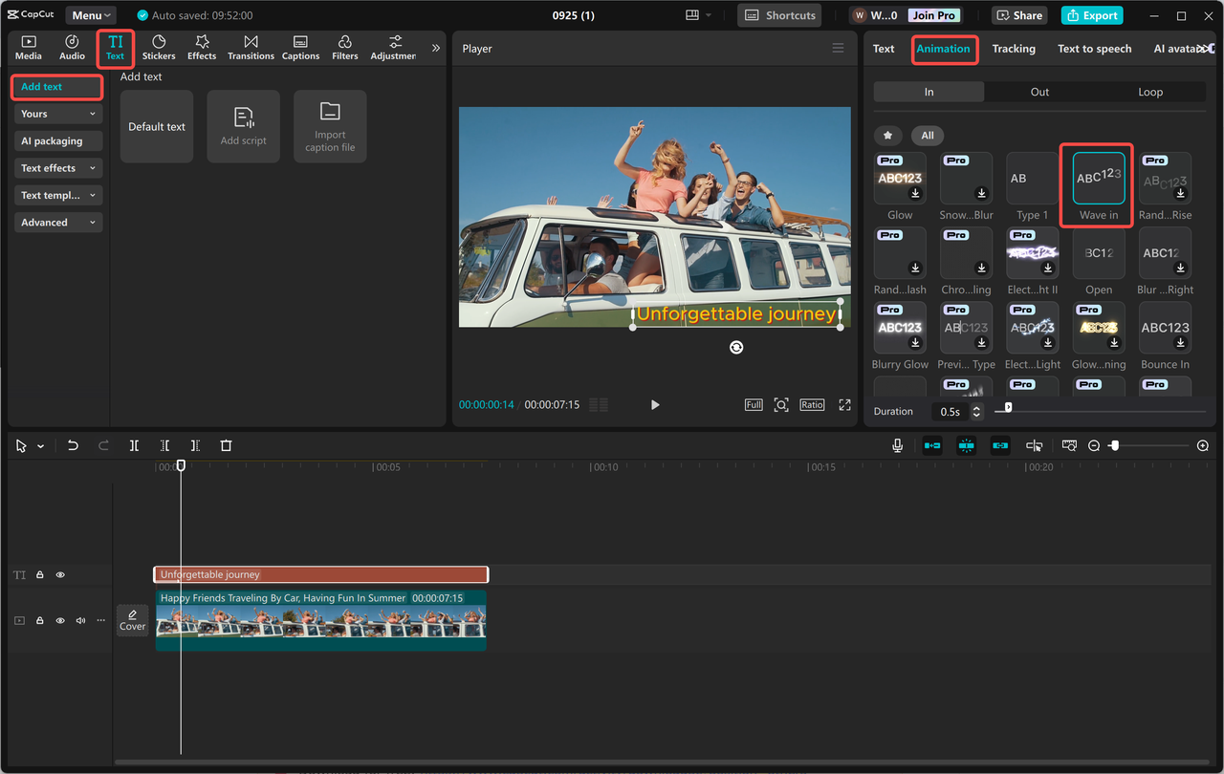Click the Export button
1224x774 pixels.
1091,15
